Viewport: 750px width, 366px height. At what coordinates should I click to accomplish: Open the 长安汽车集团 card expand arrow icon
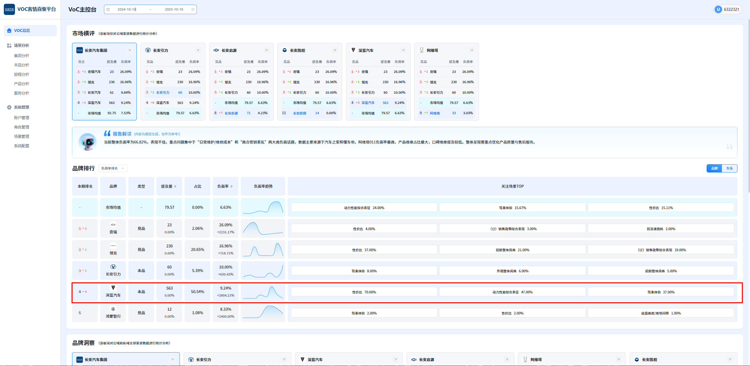tap(129, 50)
